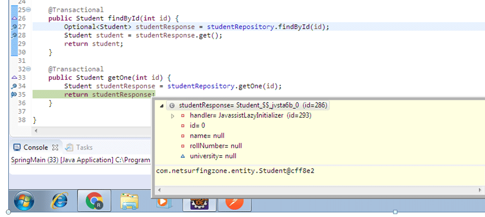
Task: Collapse the getOne method at line 32
Action: (28, 69)
